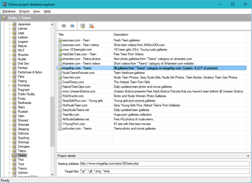The height and width of the screenshot is (183, 252).
Task: Select the Latinas category
Action: pyautogui.click(x=23, y=29)
